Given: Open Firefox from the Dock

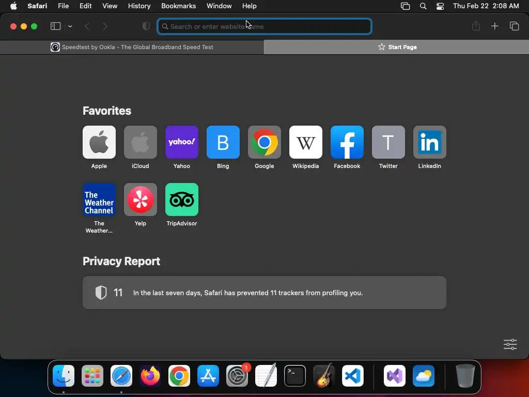Looking at the screenshot, I should (x=150, y=376).
